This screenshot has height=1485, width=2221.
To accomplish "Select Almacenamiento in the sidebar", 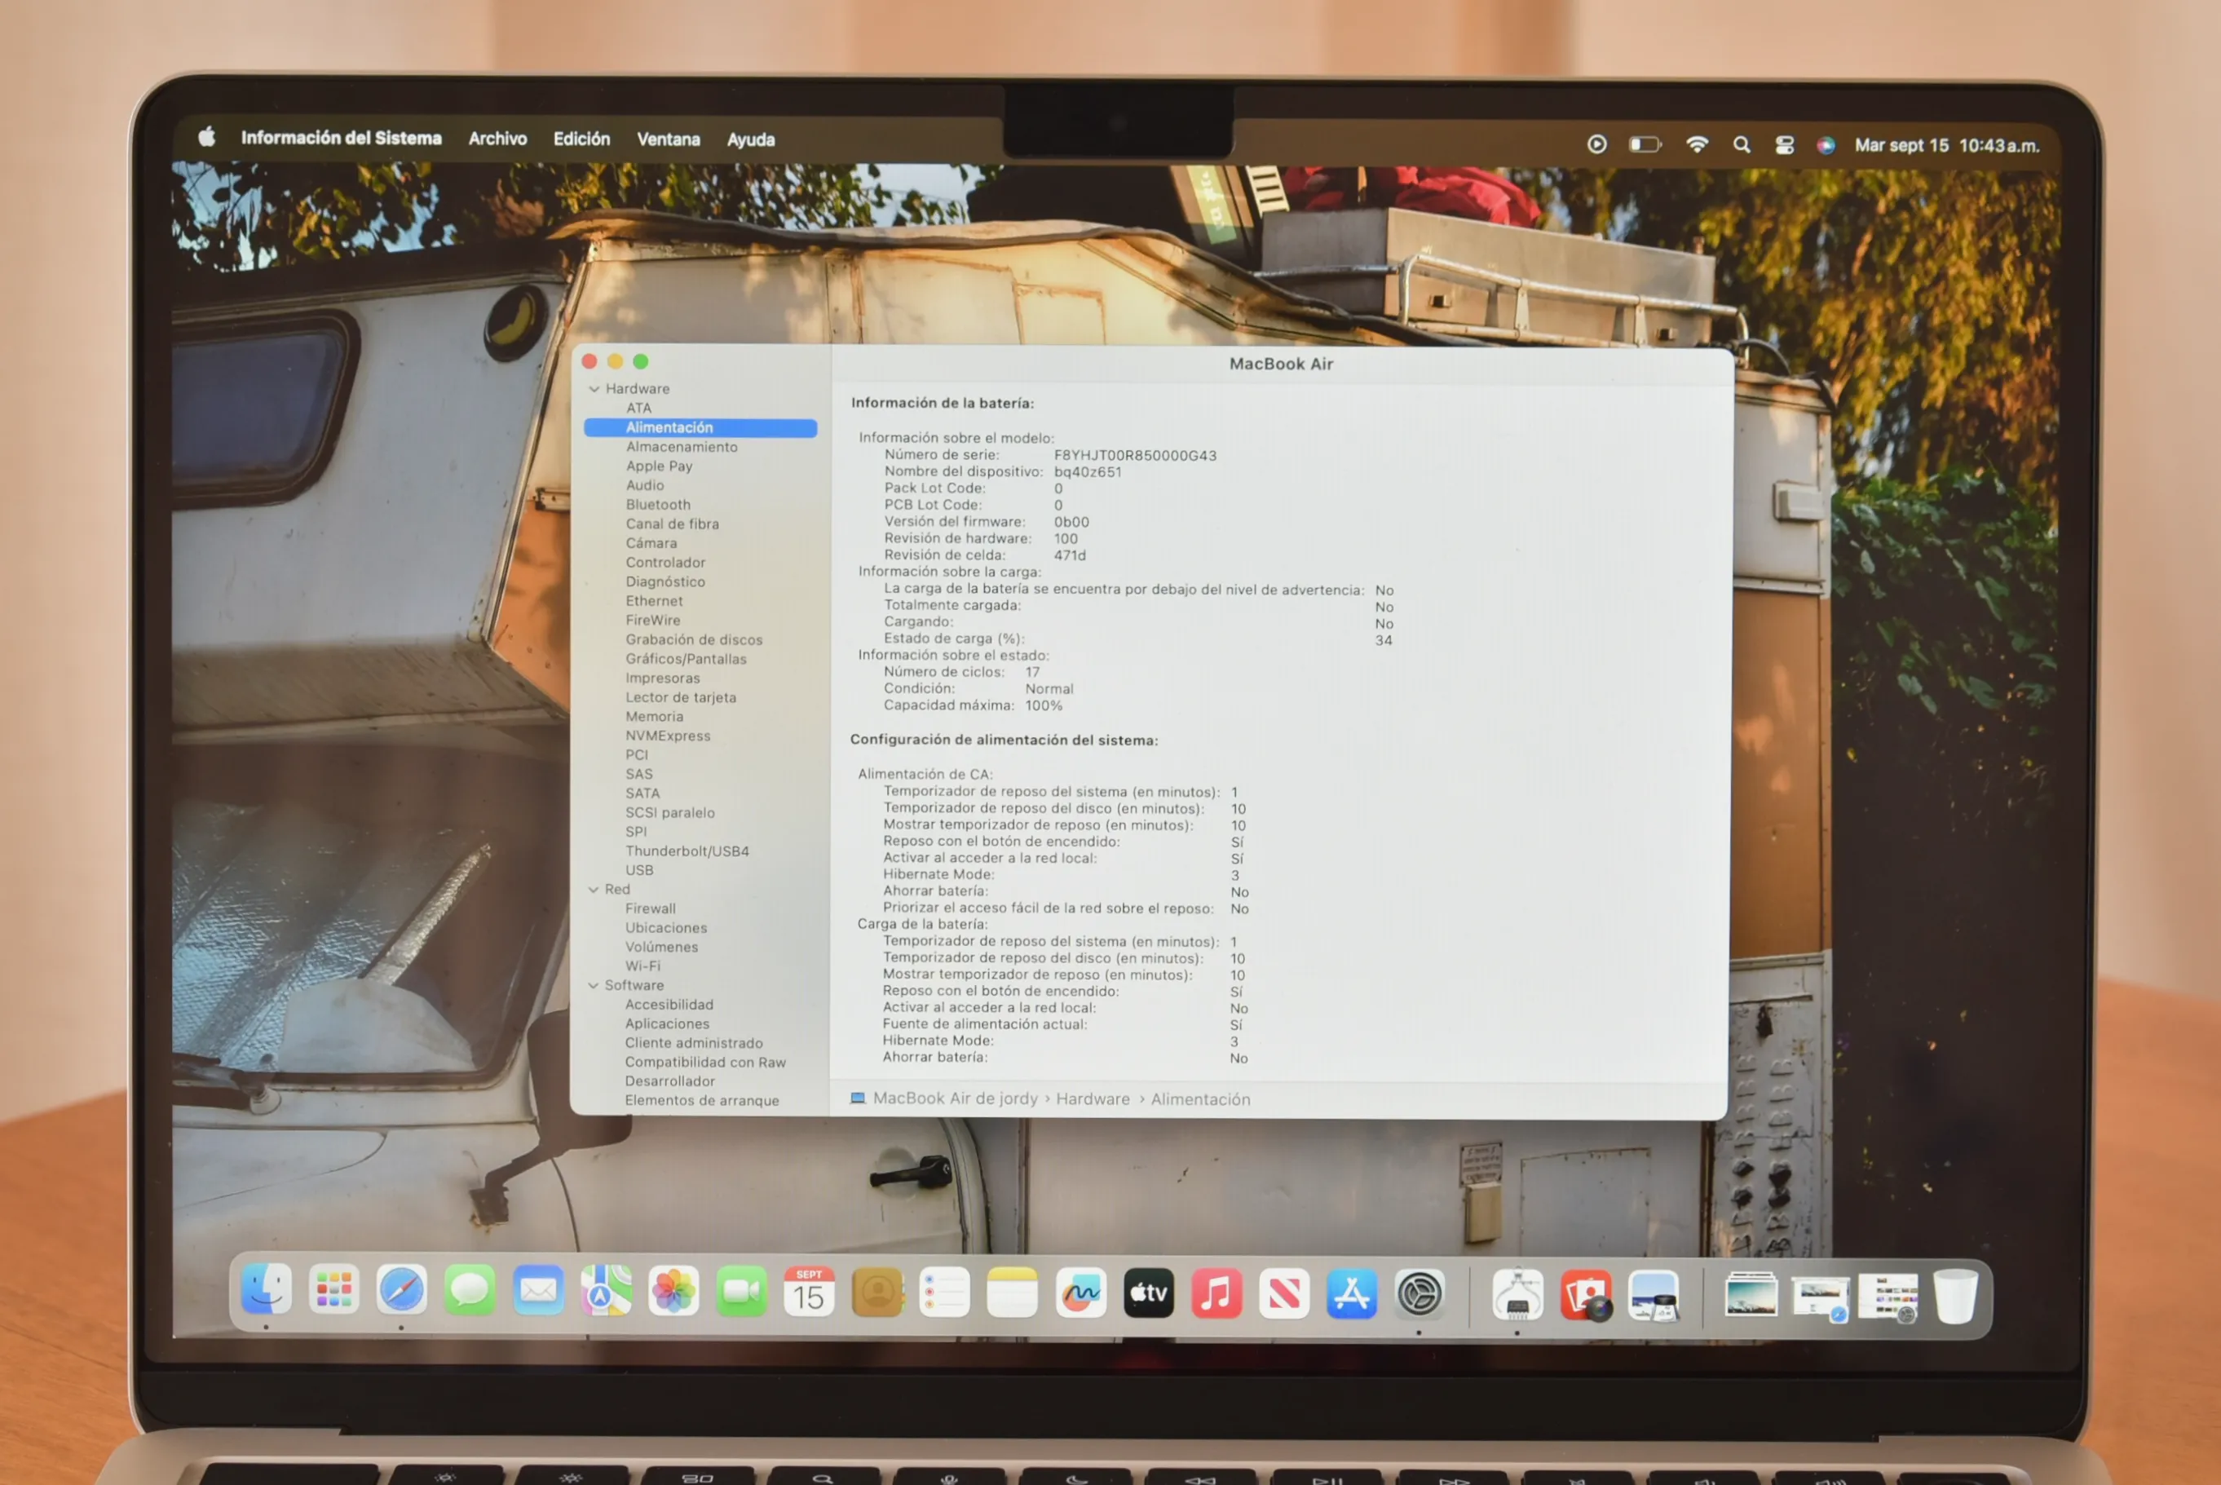I will coord(682,447).
